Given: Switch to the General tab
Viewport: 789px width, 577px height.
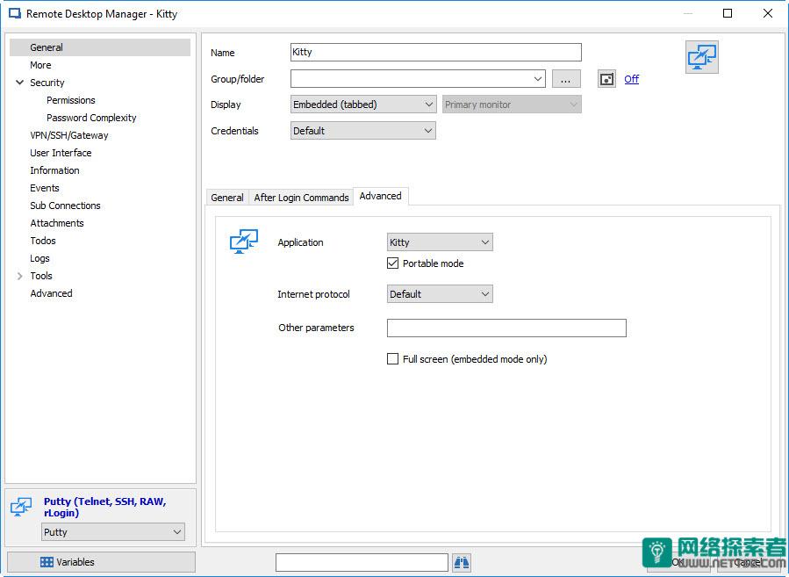Looking at the screenshot, I should [x=227, y=198].
